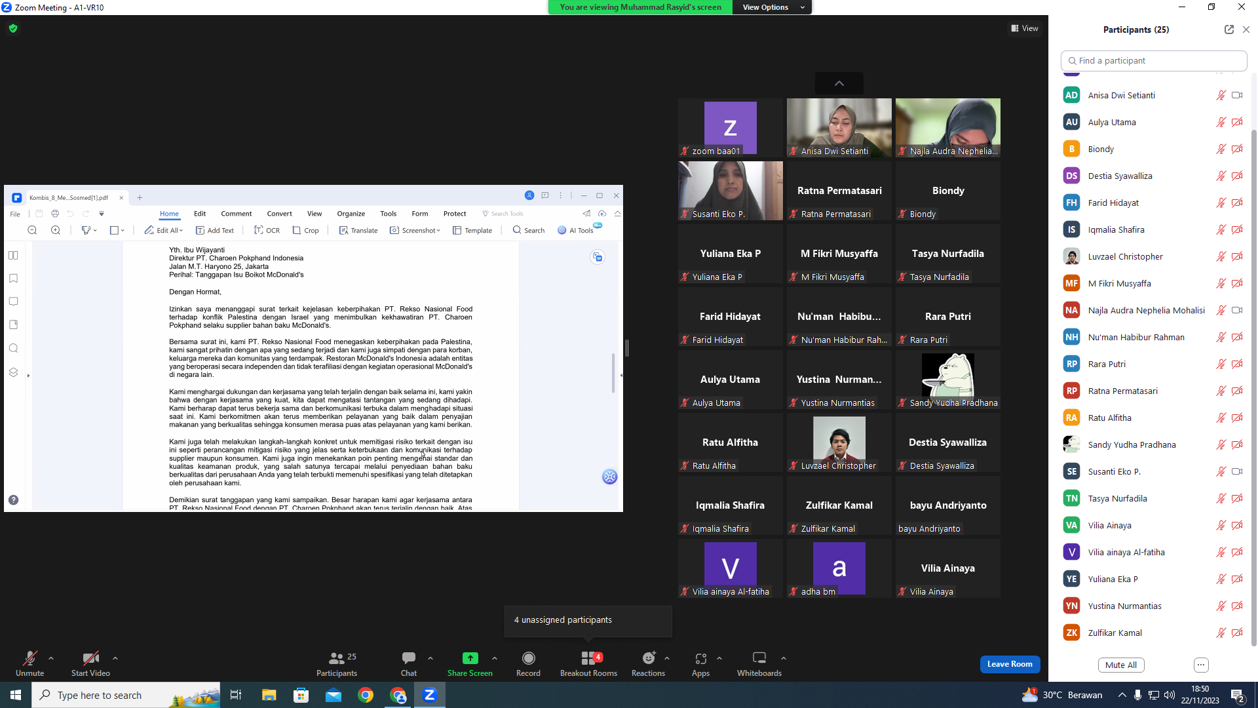This screenshot has height=708, width=1258.
Task: Open Whiteboards
Action: [x=759, y=663]
